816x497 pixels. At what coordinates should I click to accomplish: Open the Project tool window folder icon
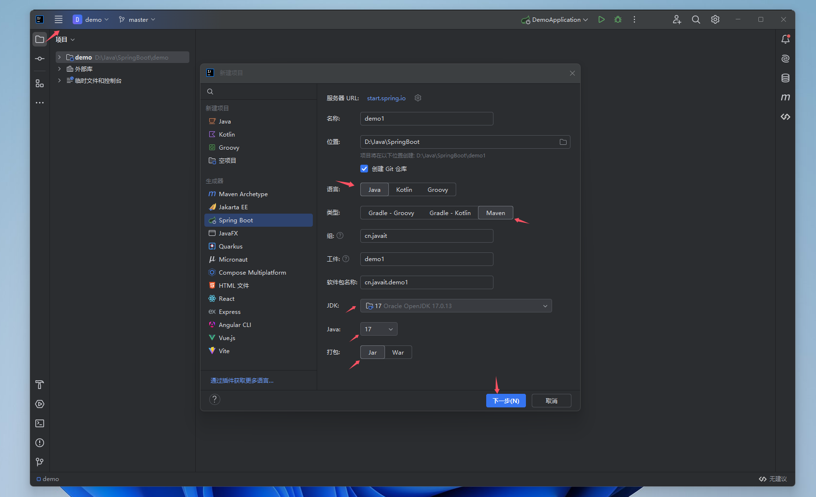tap(40, 39)
